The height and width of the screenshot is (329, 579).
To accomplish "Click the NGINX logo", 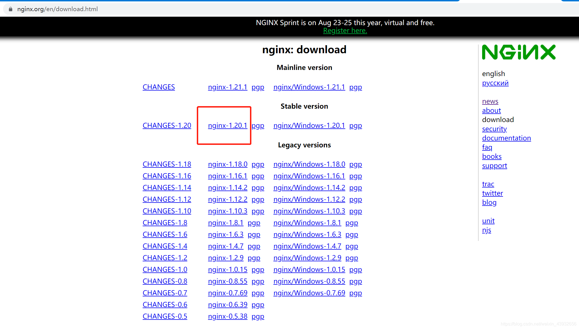I will click(518, 52).
